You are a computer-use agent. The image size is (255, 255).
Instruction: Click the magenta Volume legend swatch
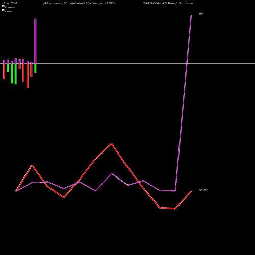[3, 6]
